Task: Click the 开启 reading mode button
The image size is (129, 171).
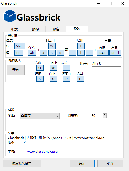Action: (x=16, y=70)
